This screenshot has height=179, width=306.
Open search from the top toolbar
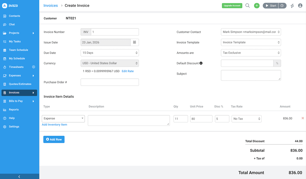pos(247,5)
